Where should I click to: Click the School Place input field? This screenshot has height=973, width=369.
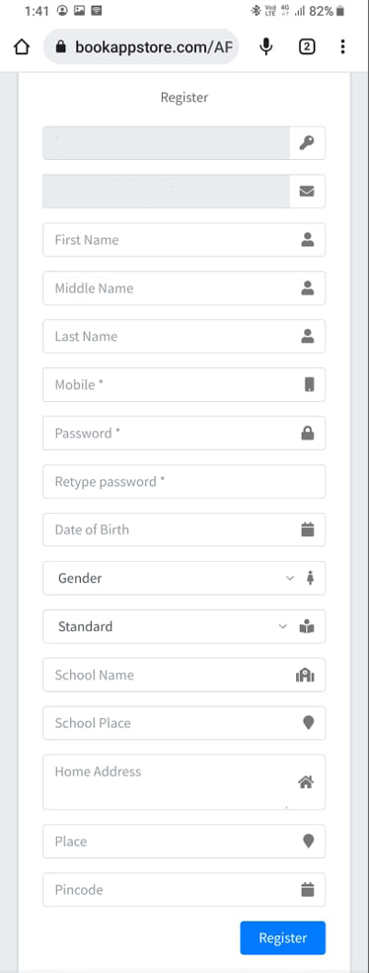(x=184, y=723)
